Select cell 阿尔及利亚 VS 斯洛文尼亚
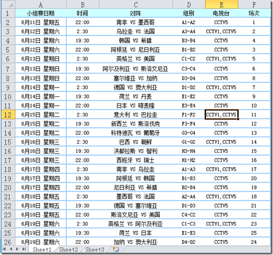The width and height of the screenshot is (273, 255). tap(136, 68)
